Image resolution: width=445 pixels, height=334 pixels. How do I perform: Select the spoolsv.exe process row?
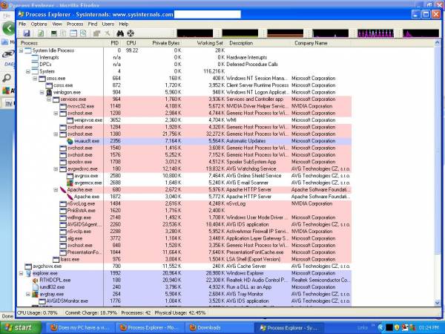(185, 162)
